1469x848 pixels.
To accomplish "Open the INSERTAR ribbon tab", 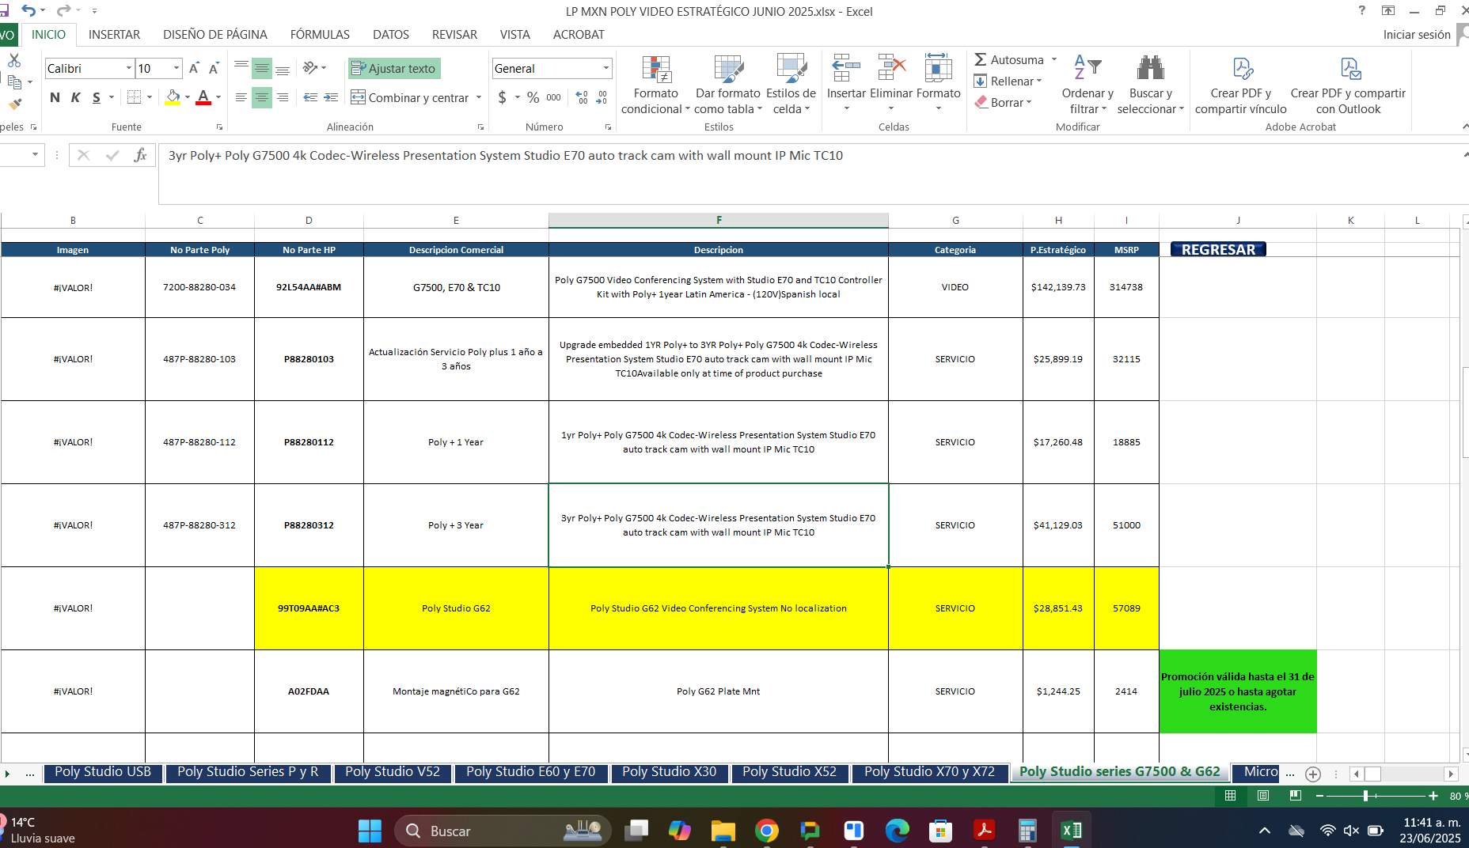I will 114,35.
